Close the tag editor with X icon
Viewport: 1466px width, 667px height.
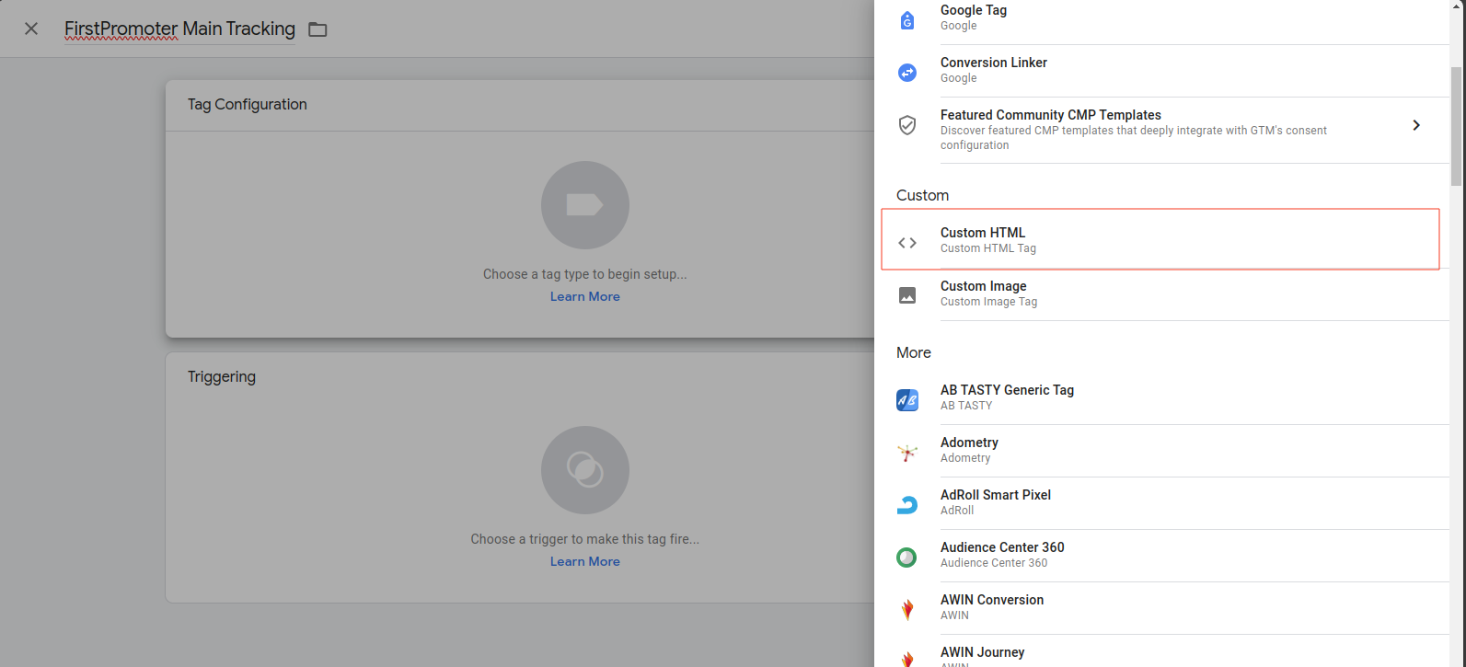(x=31, y=29)
